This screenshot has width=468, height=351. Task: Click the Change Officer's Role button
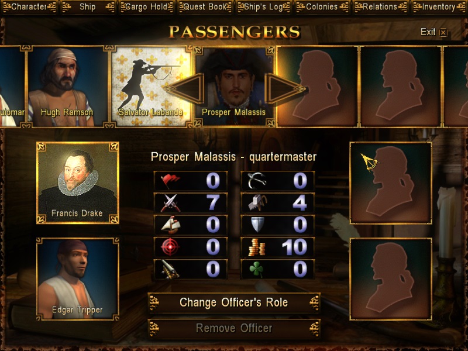pos(234,302)
